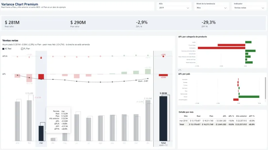Click the Ventas netas chart title
Screen dimensions: 268x150
[x=10, y=40]
